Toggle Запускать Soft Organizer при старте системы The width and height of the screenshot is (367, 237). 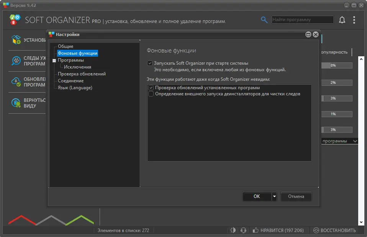pyautogui.click(x=150, y=63)
